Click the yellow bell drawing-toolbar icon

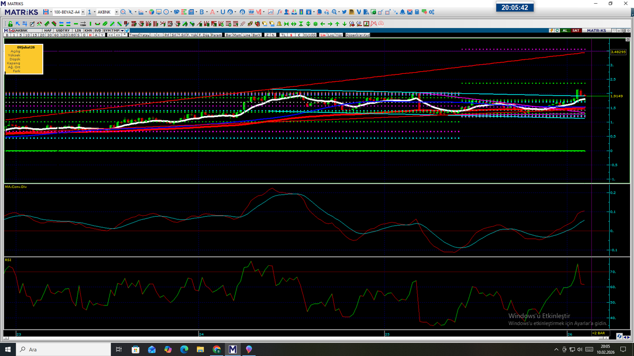click(279, 24)
